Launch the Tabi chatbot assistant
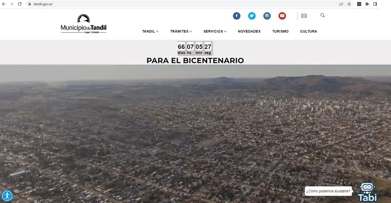This screenshot has width=391, height=203. [367, 192]
